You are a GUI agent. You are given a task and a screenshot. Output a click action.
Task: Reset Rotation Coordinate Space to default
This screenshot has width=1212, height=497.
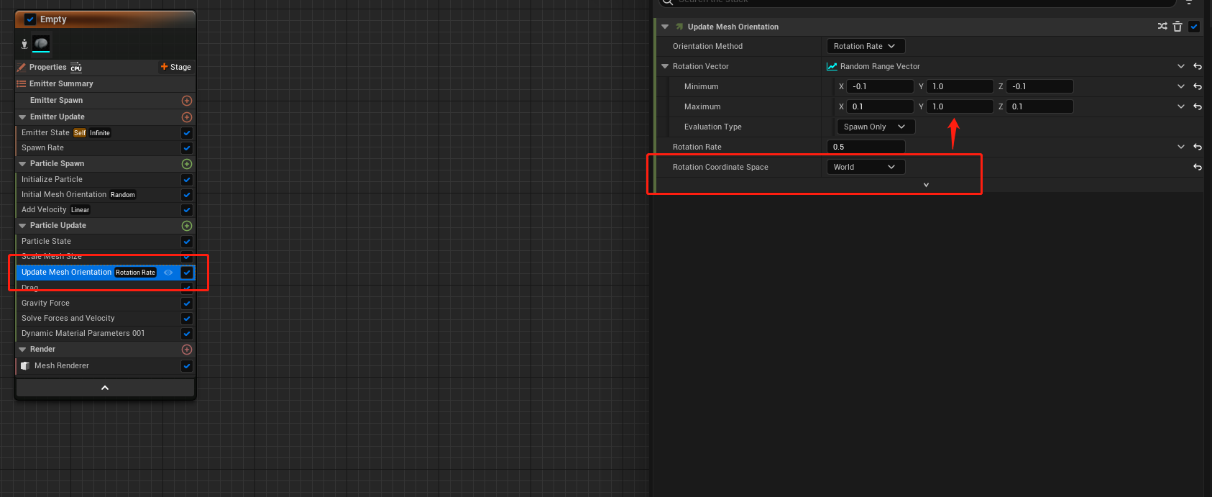(1198, 167)
